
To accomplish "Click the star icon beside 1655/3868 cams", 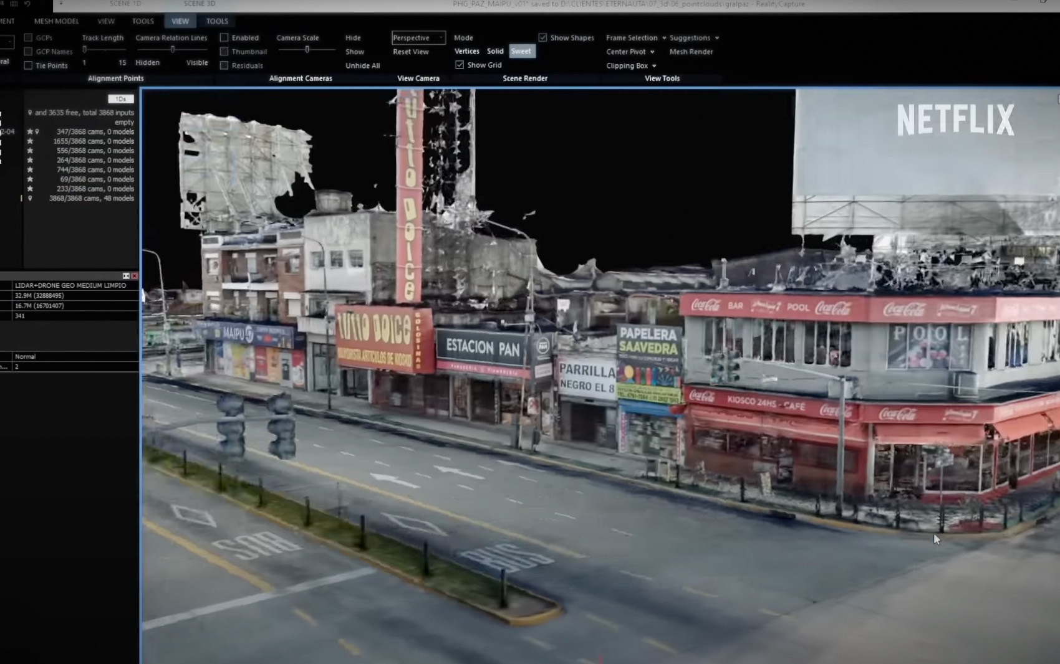I will 30,141.
